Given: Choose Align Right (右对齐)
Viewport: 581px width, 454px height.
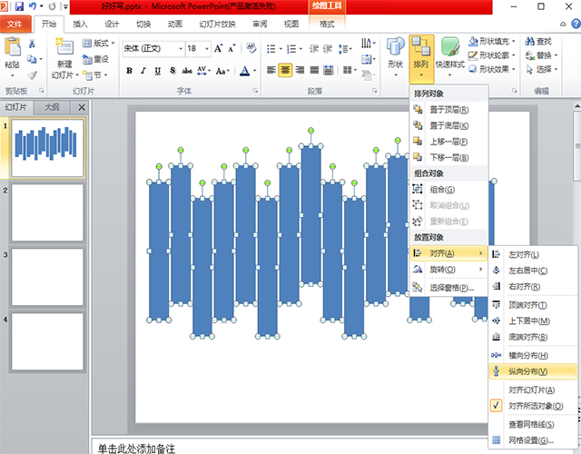Looking at the screenshot, I should pyautogui.click(x=533, y=287).
